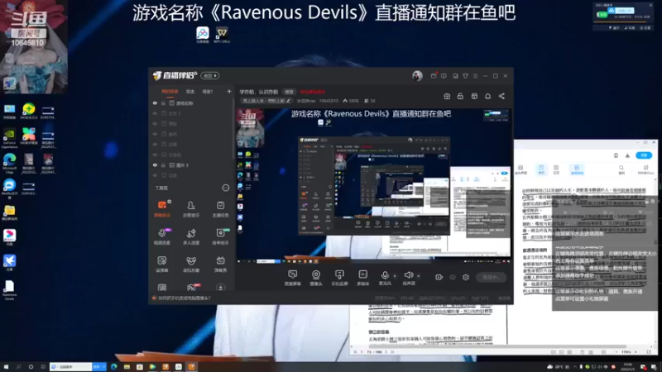Open the 主播任务 tool
This screenshot has width=662, height=372.
[220, 208]
